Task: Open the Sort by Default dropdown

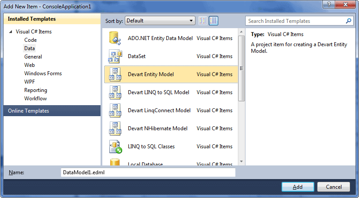Action: tap(160, 21)
